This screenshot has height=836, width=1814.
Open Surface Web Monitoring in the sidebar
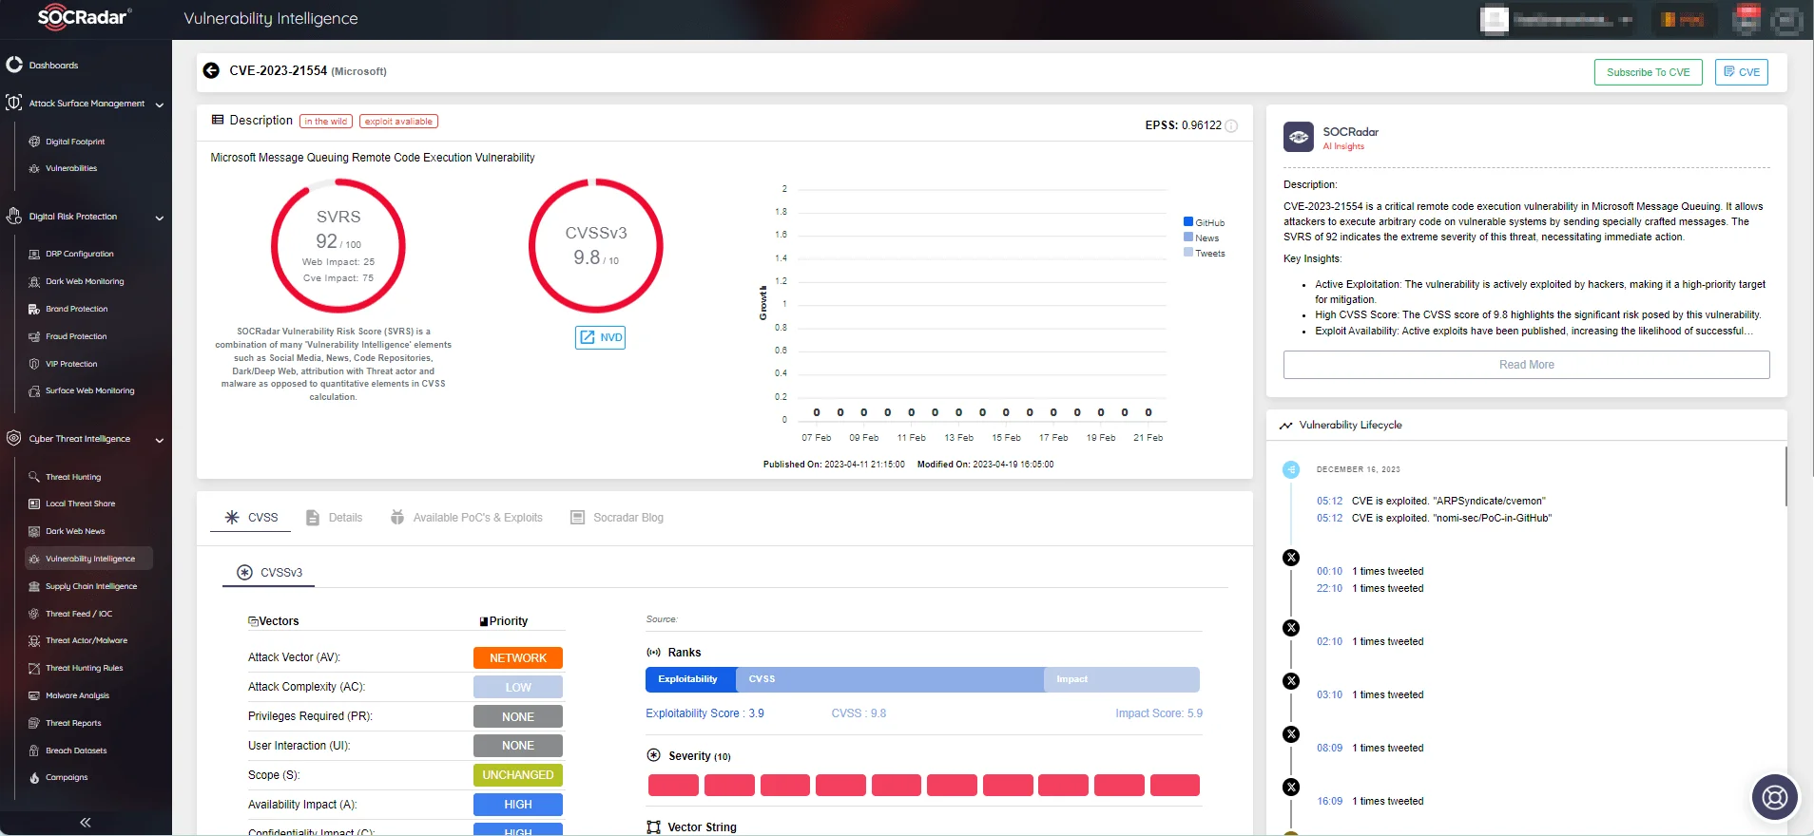(x=90, y=390)
